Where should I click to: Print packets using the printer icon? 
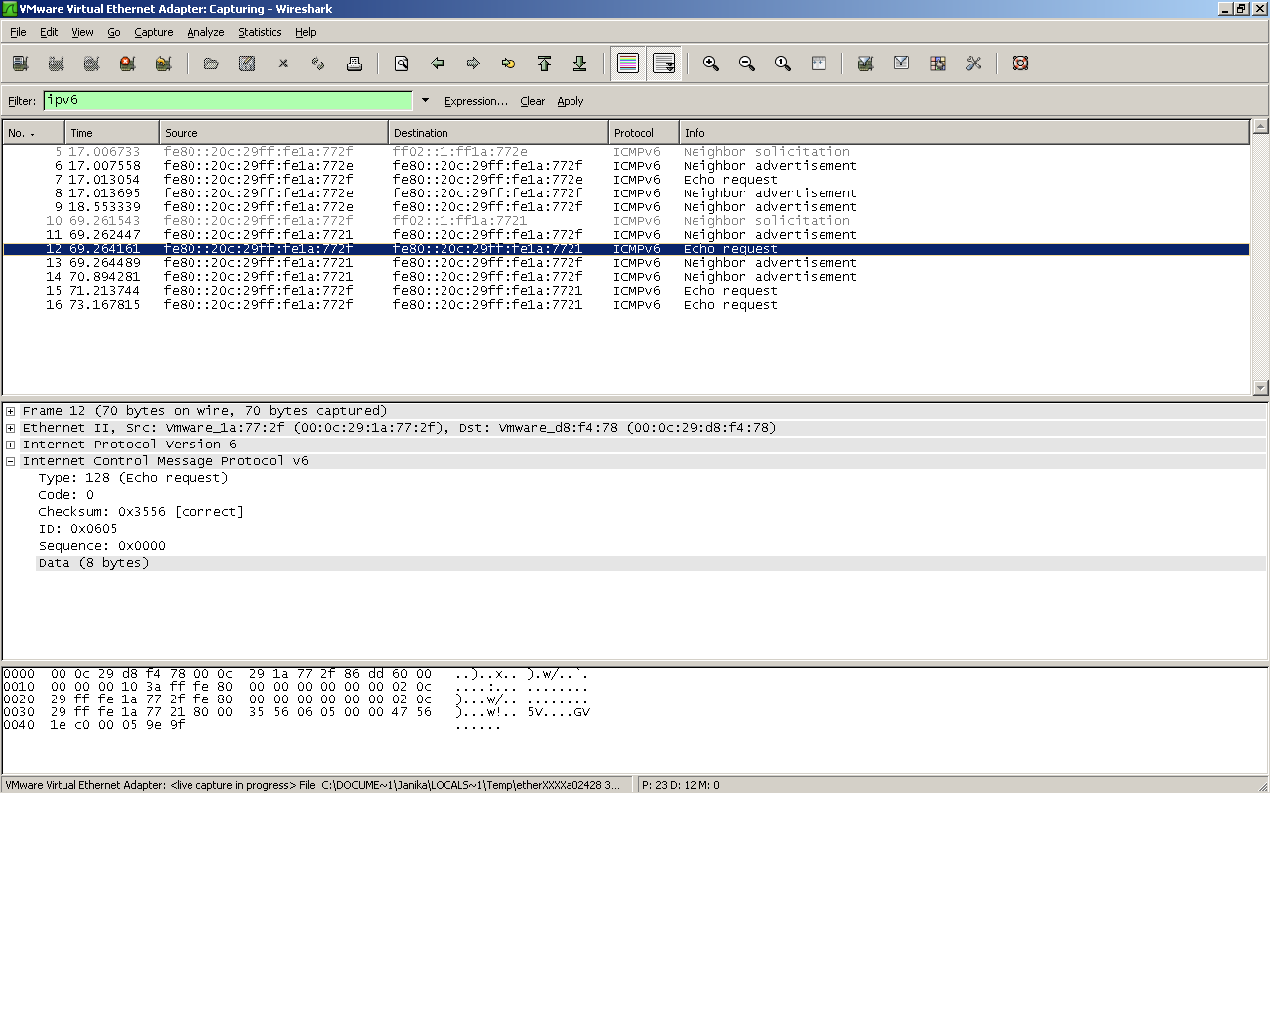[x=354, y=63]
